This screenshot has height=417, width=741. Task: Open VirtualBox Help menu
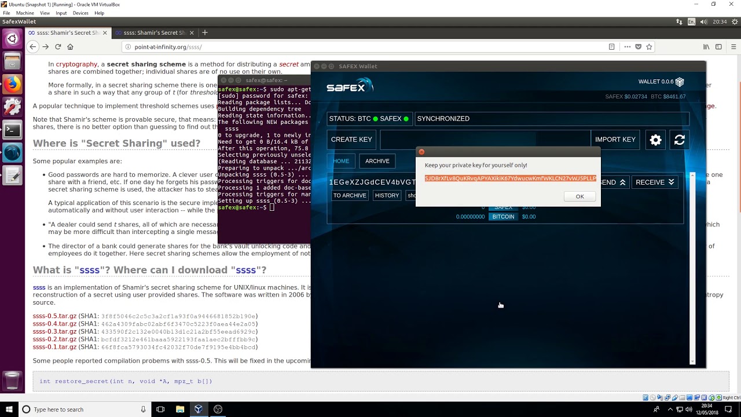click(99, 13)
